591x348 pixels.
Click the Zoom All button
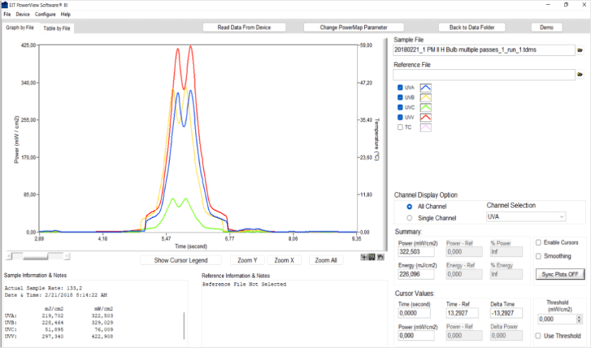coord(326,260)
